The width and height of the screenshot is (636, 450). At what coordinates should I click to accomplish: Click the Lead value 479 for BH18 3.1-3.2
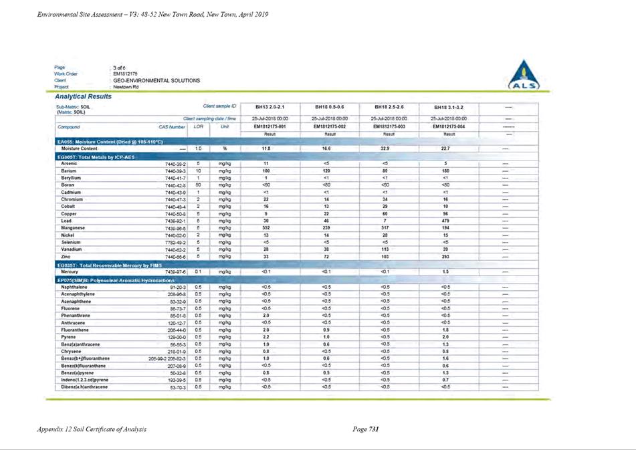pyautogui.click(x=445, y=221)
